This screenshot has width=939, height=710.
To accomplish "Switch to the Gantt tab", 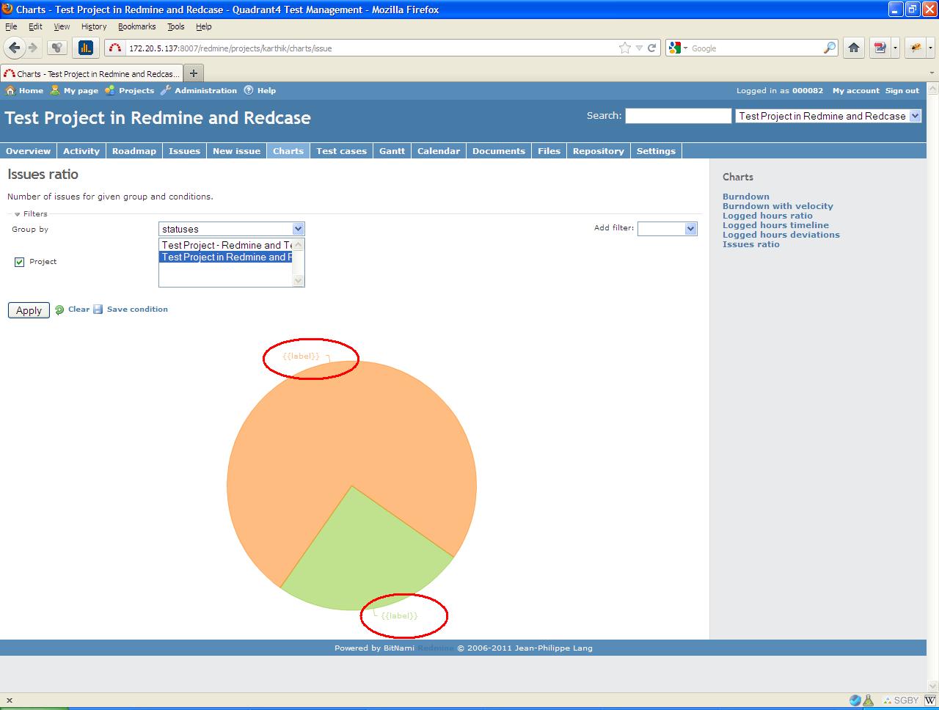I will pyautogui.click(x=392, y=151).
